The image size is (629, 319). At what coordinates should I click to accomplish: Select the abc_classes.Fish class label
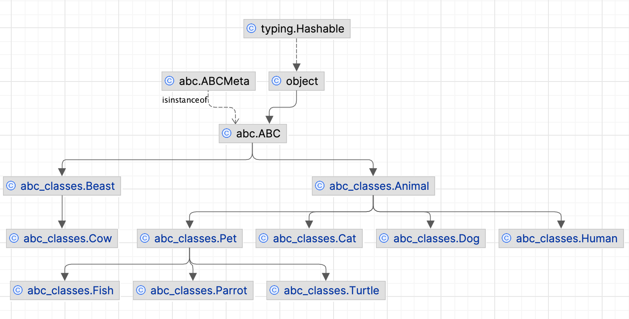pyautogui.click(x=70, y=290)
